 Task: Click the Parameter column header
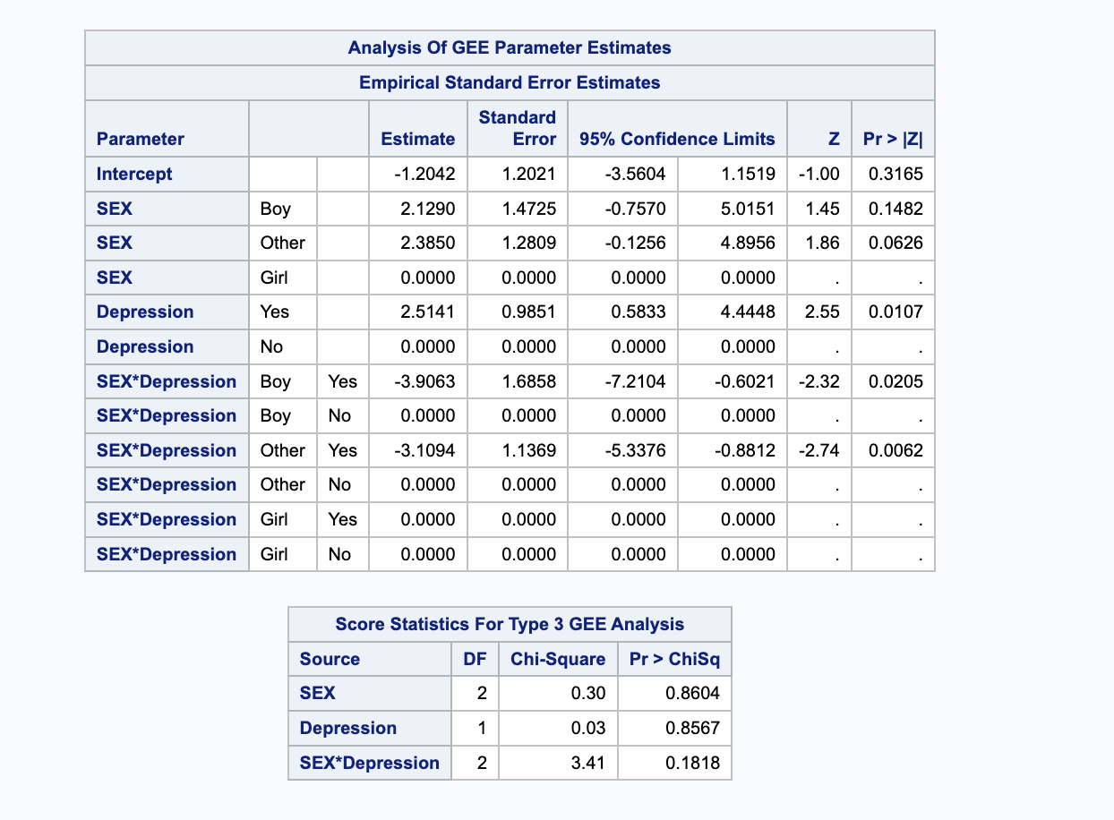[x=141, y=139]
